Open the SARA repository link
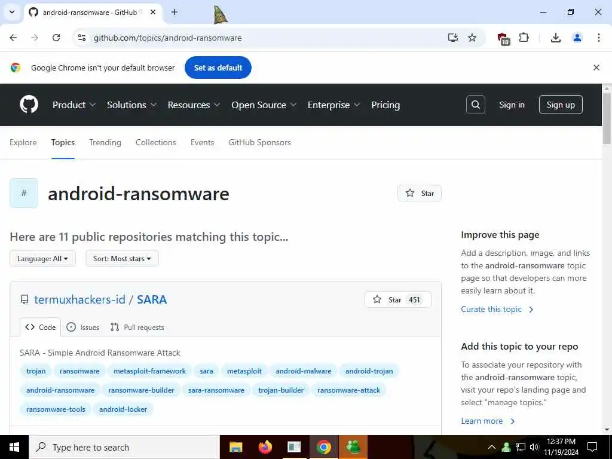The height and width of the screenshot is (459, 612). point(152,299)
